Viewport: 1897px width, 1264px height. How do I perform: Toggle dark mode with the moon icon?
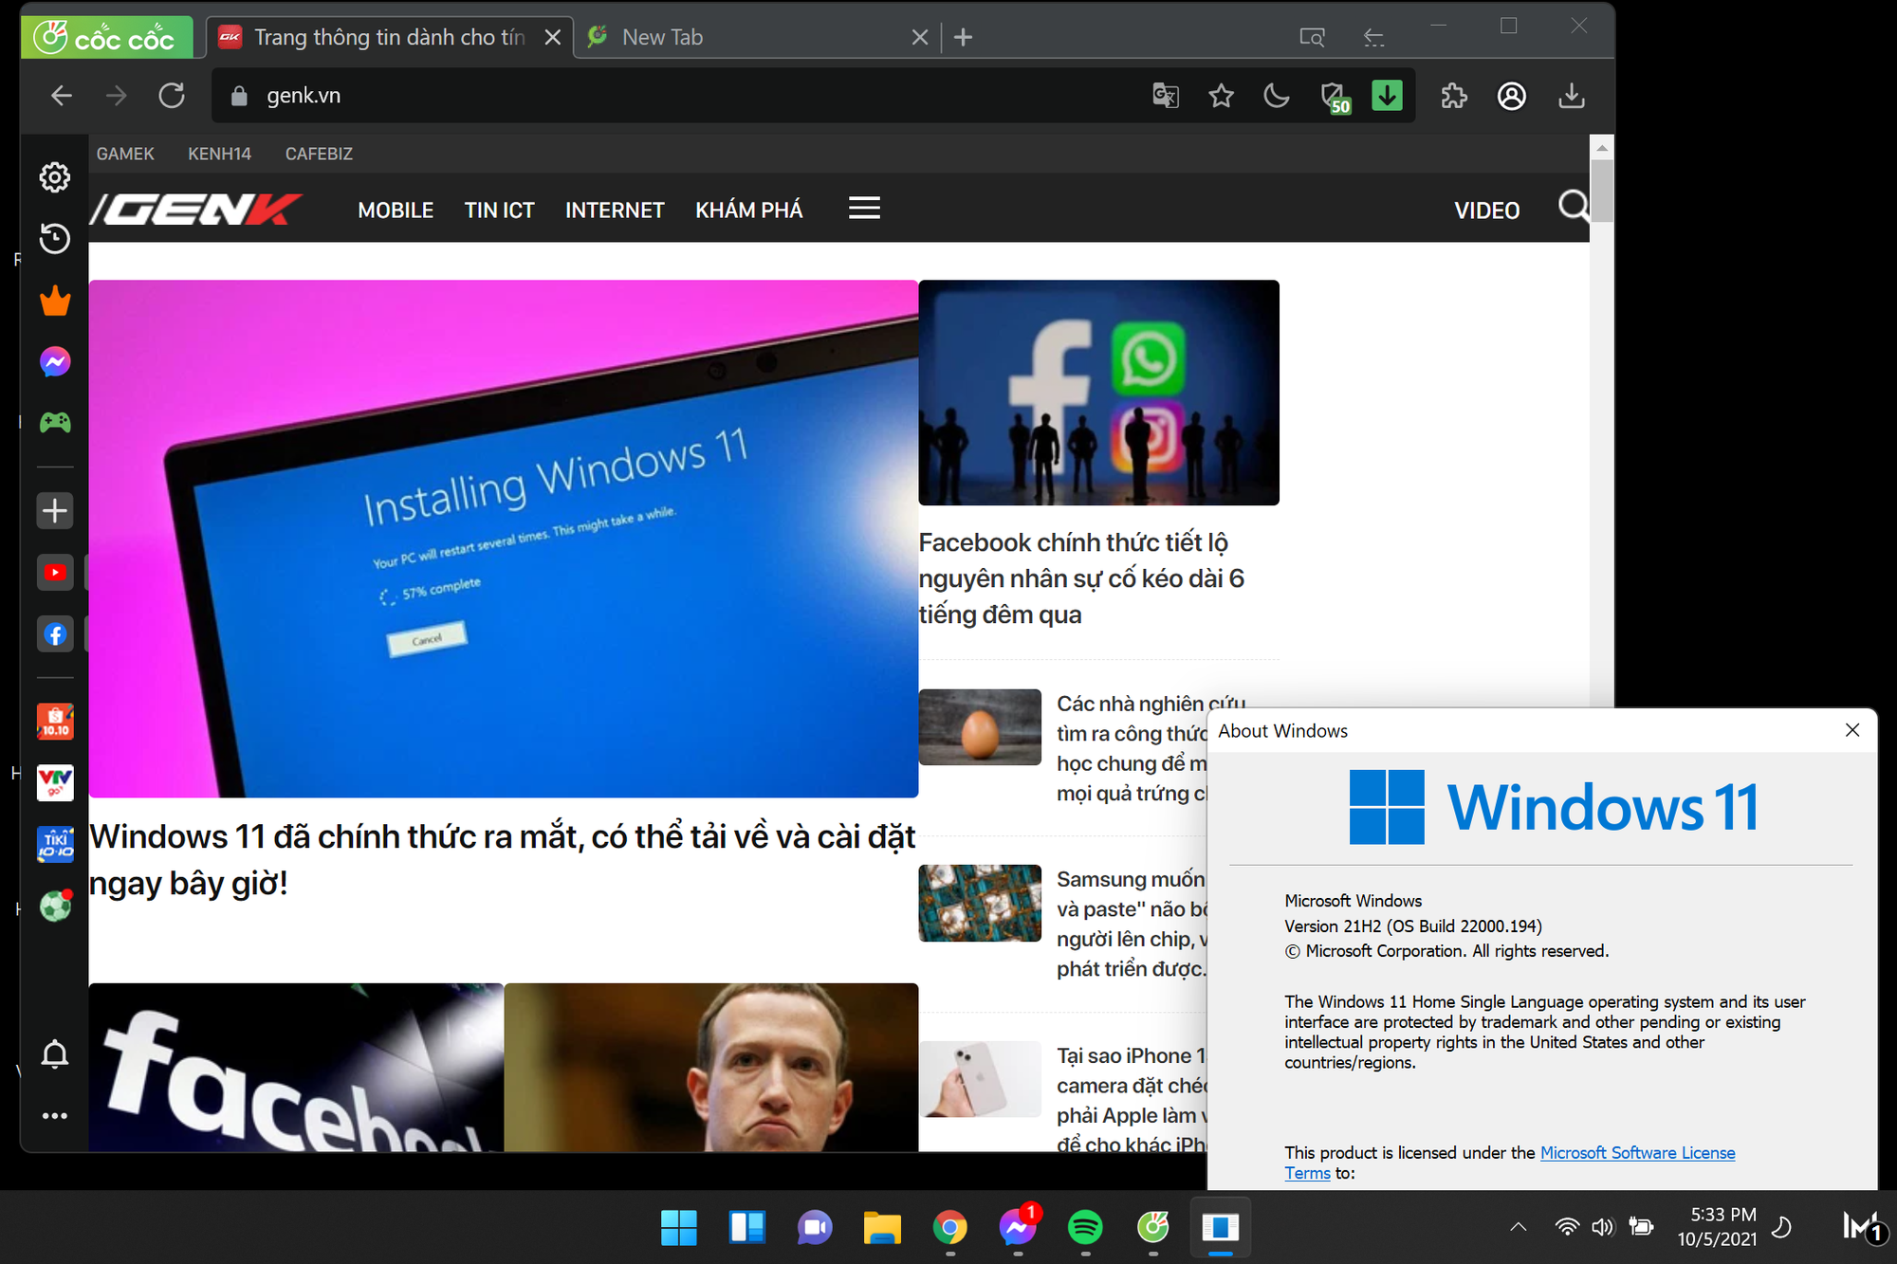click(1277, 95)
